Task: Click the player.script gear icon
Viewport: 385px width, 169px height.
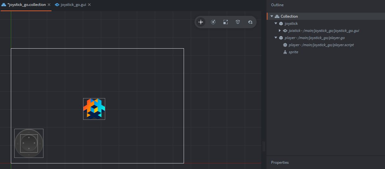Action: [x=285, y=45]
